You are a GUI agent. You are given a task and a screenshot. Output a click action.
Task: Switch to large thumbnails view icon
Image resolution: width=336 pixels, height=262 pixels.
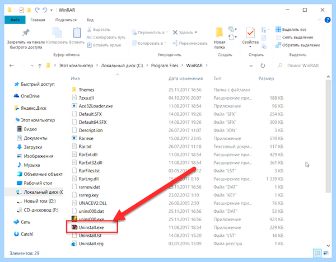(326, 253)
